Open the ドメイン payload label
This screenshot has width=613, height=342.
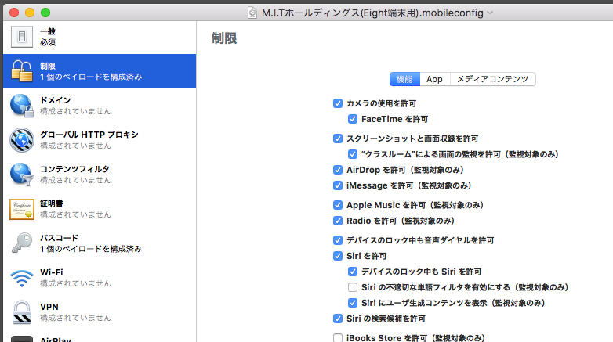56,100
